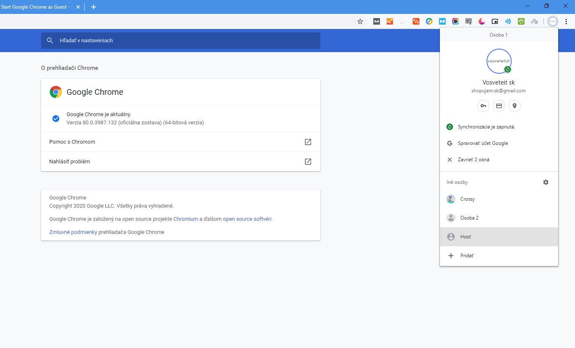
Task: Click the Copyright 2020 Google LLC text
Action: point(111,206)
